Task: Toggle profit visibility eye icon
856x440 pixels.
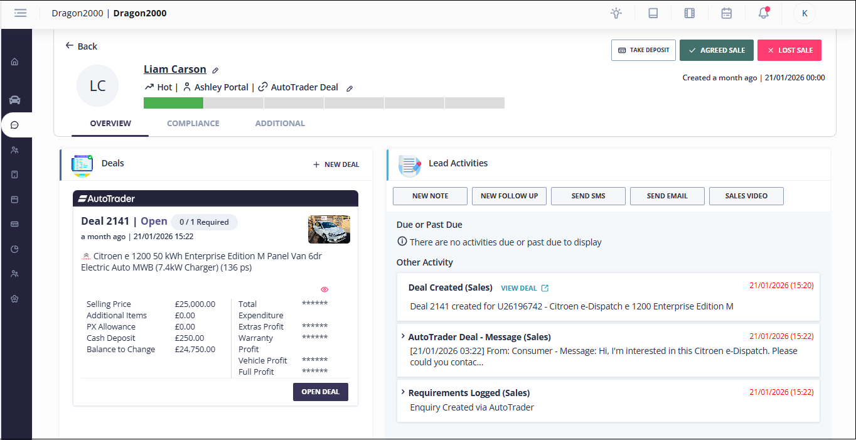Action: [324, 289]
